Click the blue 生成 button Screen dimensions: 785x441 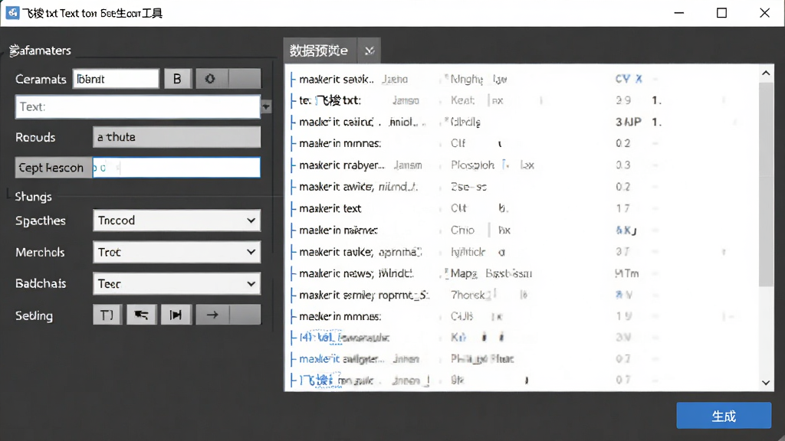pos(724,416)
